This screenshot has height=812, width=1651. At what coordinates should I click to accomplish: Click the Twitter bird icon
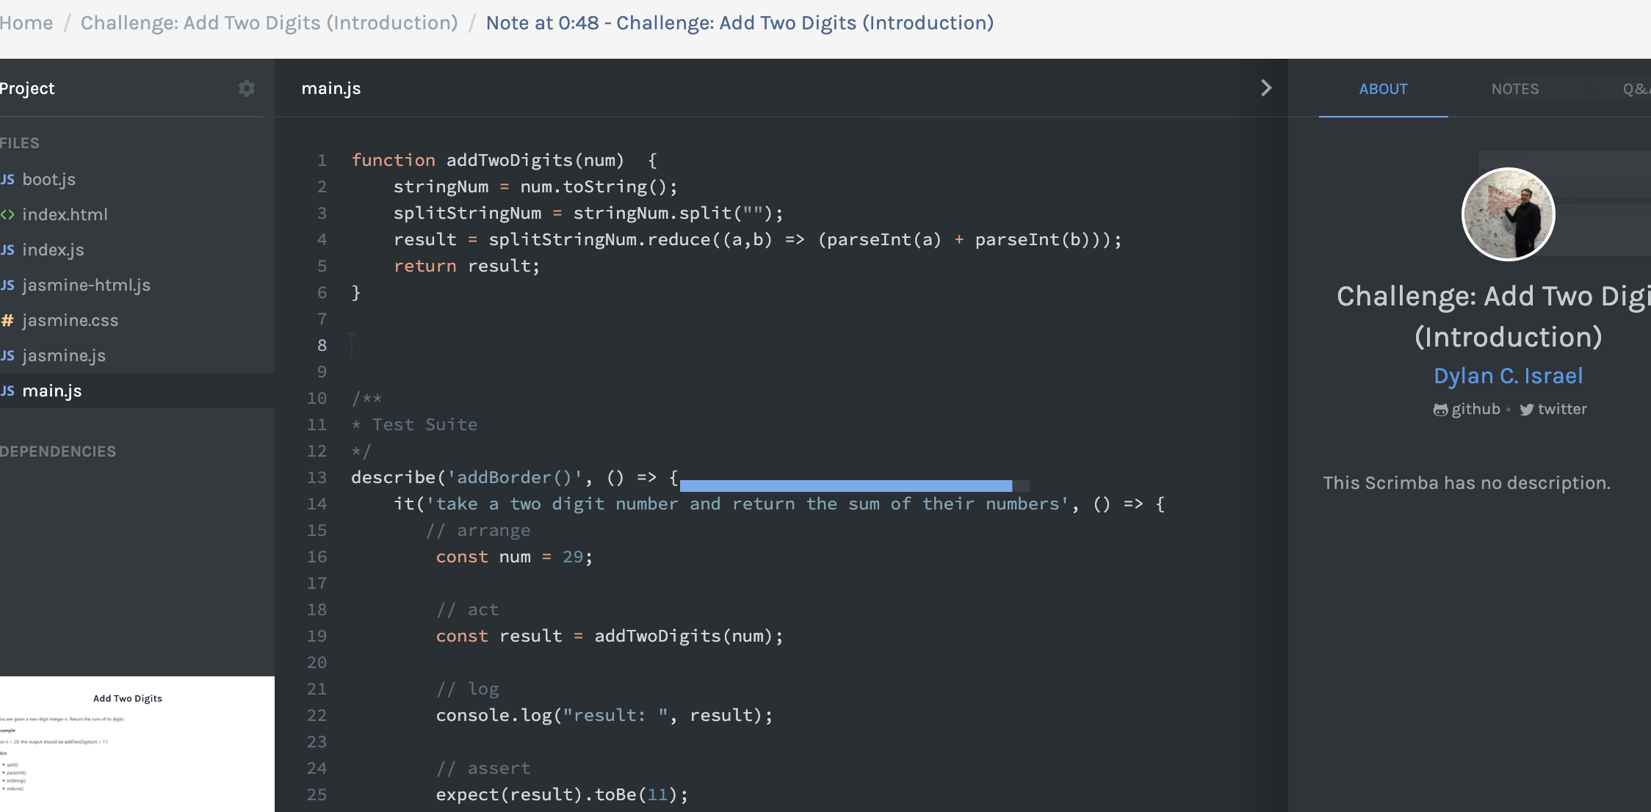(1526, 409)
